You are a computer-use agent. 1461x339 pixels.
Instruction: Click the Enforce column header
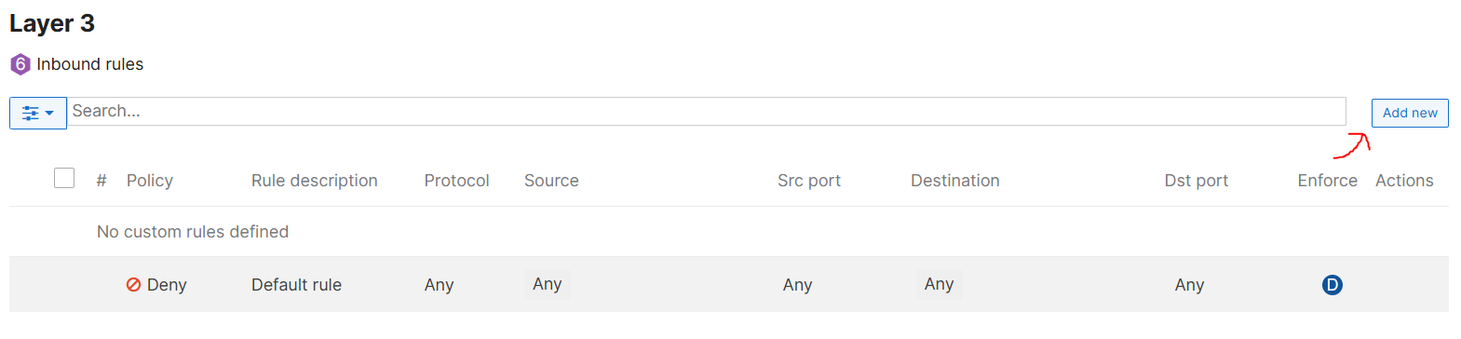(x=1327, y=181)
